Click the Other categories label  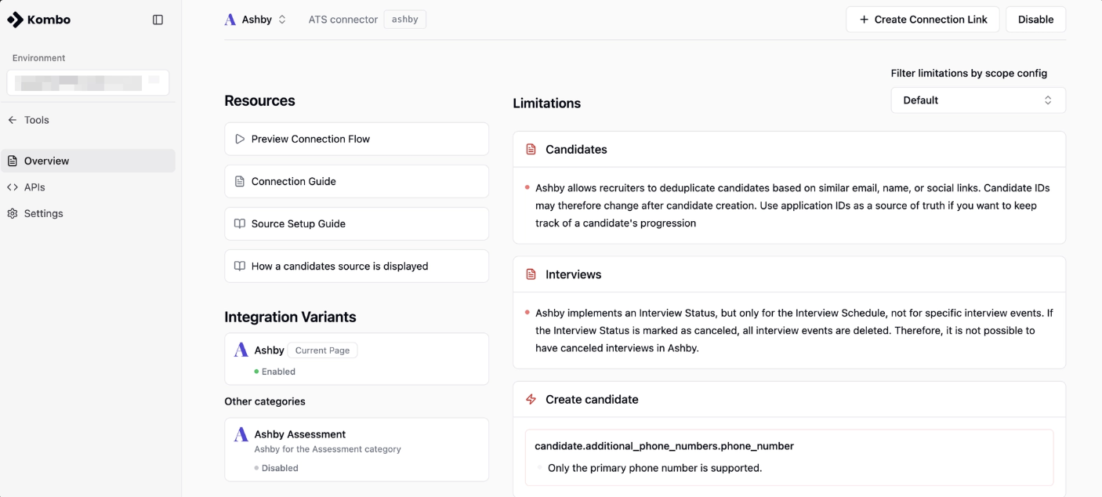(x=265, y=401)
